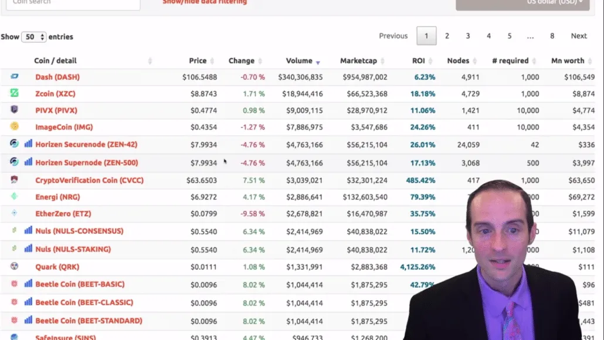
Task: Click the Previous page button
Action: pyautogui.click(x=393, y=36)
